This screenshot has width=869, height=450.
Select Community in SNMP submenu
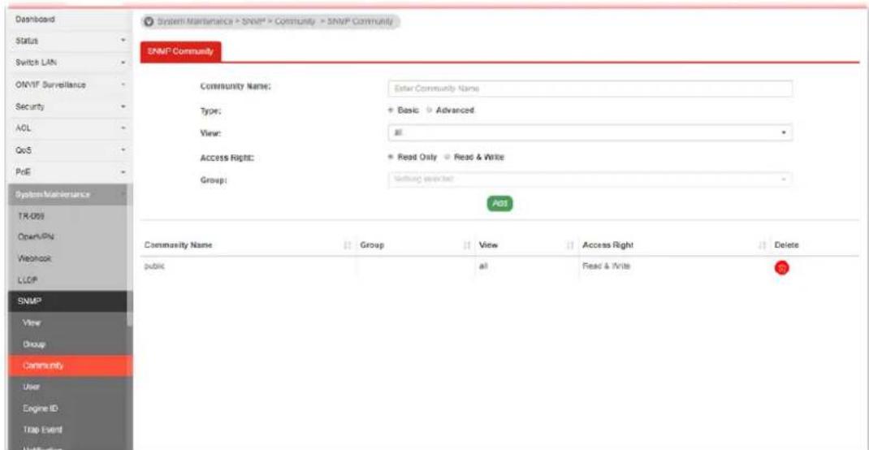pos(67,366)
